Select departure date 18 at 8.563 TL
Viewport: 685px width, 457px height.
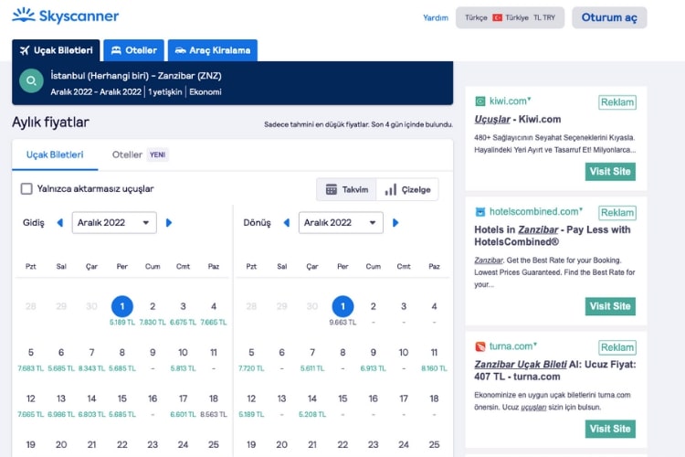click(214, 406)
